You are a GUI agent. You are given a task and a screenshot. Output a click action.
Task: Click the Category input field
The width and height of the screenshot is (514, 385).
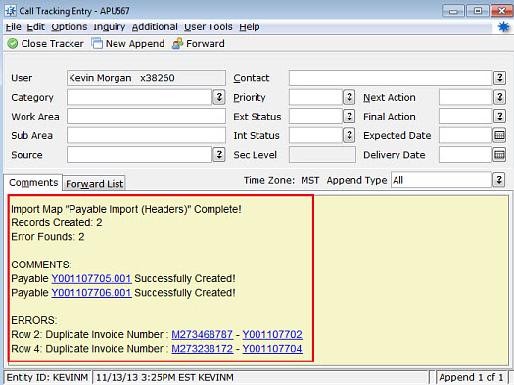140,97
